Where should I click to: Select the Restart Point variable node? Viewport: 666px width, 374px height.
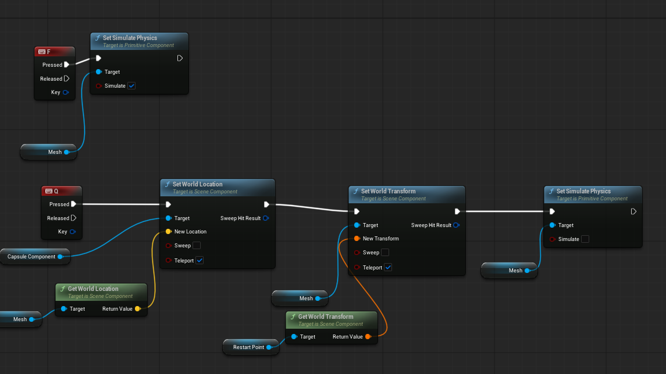[251, 347]
